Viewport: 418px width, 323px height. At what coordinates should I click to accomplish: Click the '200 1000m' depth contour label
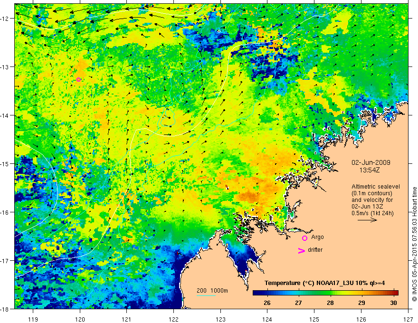pyautogui.click(x=212, y=291)
